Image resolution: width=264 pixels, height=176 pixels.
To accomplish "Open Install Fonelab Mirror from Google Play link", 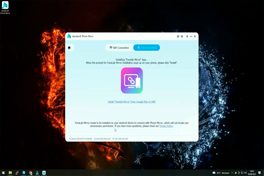I will [132, 102].
